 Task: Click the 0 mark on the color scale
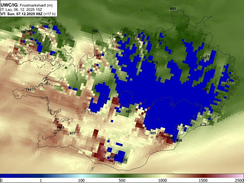pyautogui.click(x=1, y=180)
